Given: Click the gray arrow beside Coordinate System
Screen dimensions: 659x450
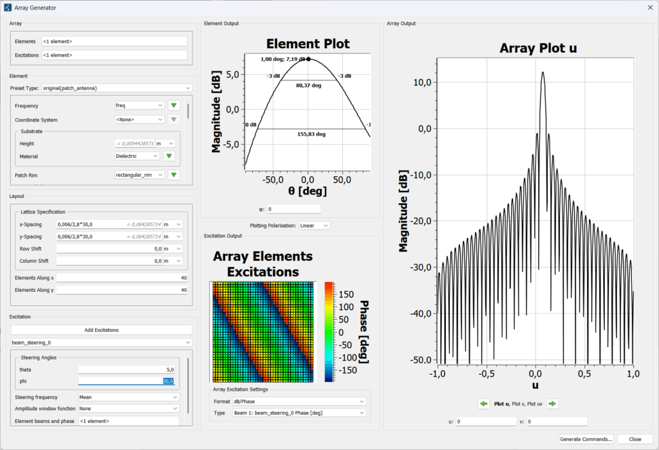Looking at the screenshot, I should tap(174, 119).
